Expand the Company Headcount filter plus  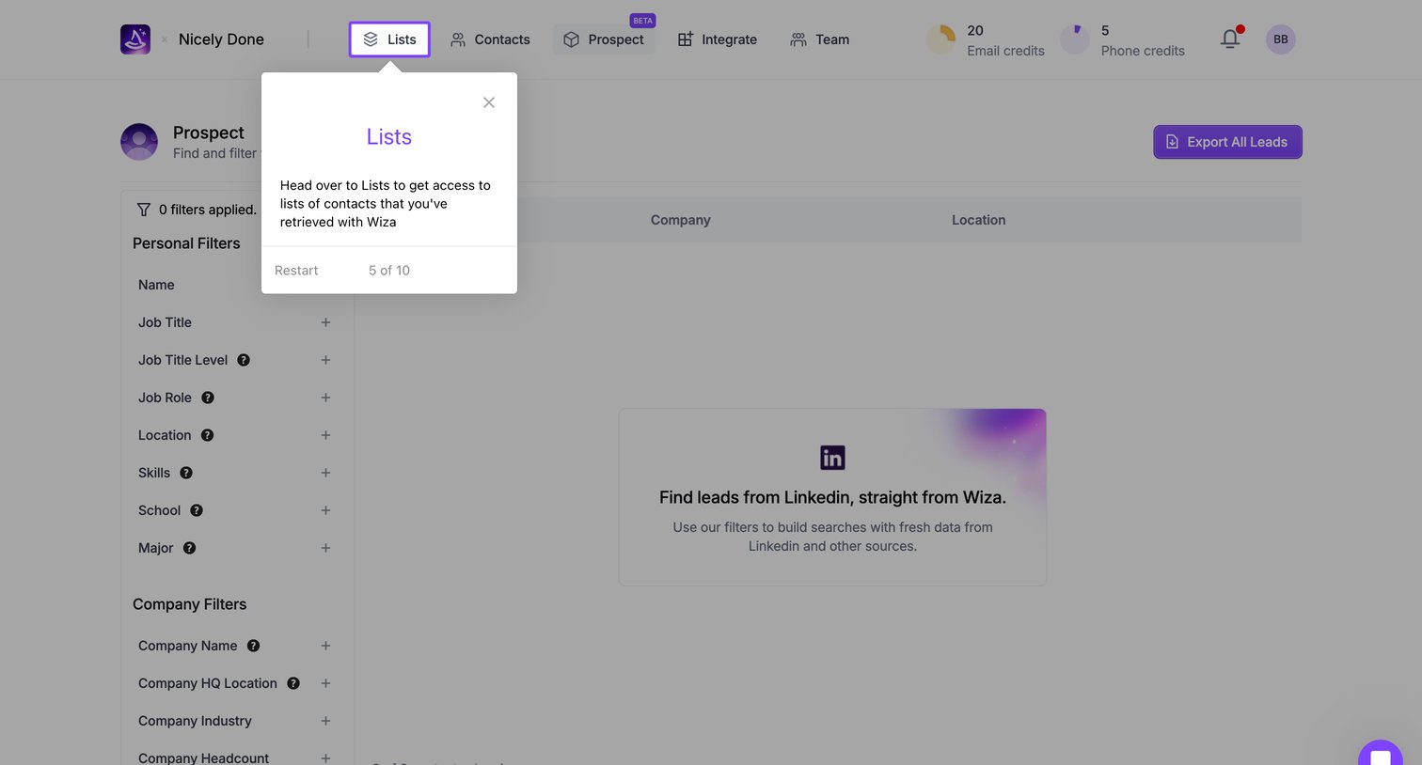(325, 758)
